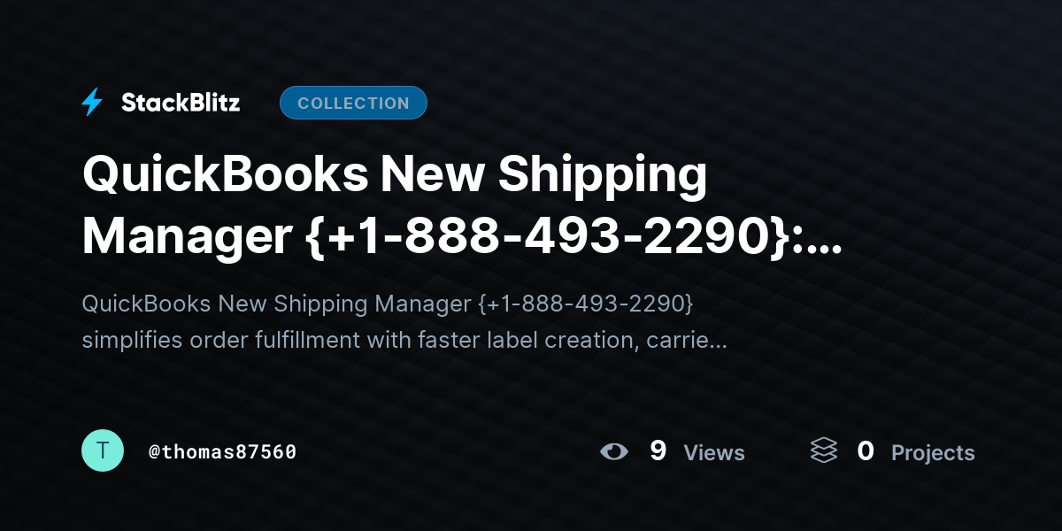Click the view count number 9
This screenshot has height=531, width=1062.
click(658, 451)
